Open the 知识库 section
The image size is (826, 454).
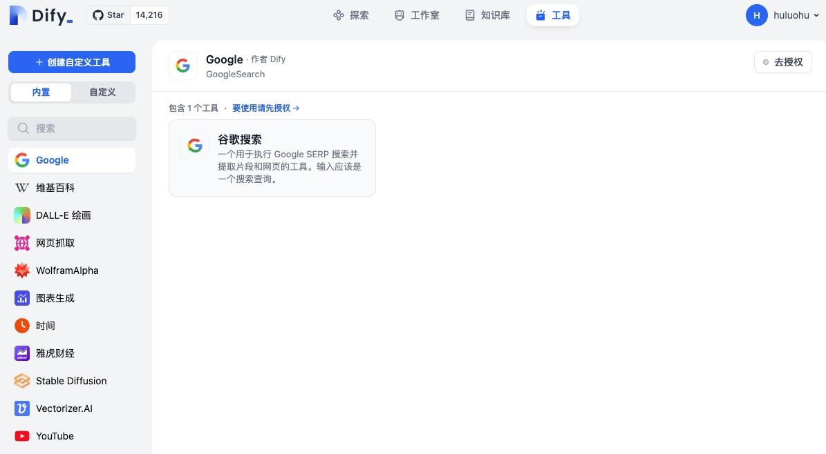tap(487, 15)
